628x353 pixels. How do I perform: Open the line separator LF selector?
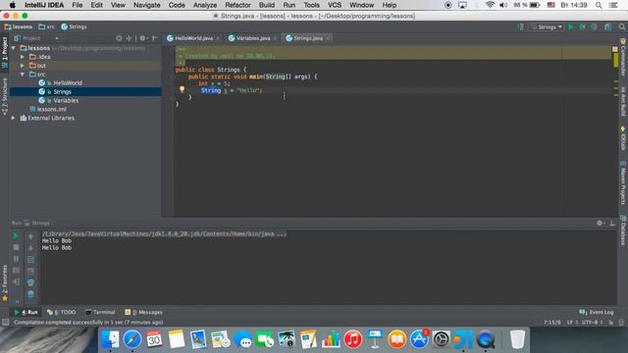click(572, 323)
